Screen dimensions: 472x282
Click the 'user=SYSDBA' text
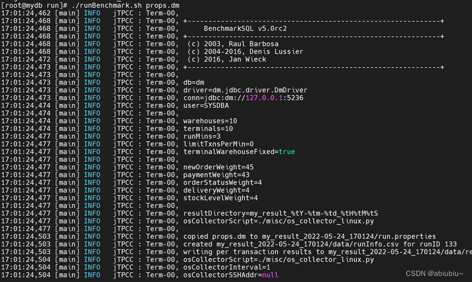point(206,106)
